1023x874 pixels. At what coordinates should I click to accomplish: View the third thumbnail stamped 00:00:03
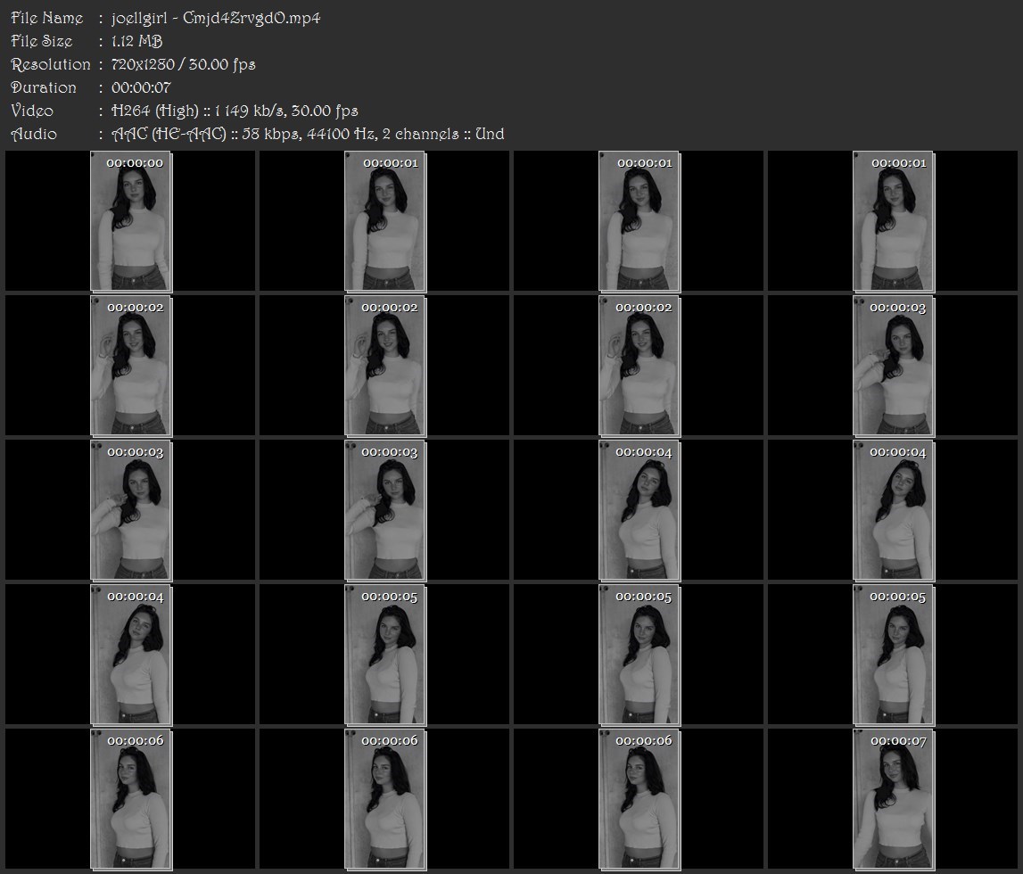(x=384, y=510)
